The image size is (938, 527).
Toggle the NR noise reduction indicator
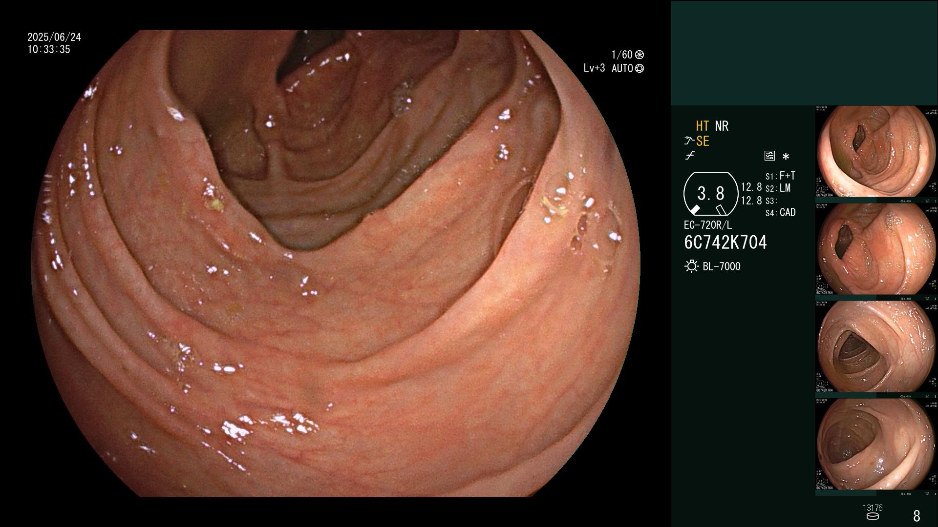click(x=722, y=126)
